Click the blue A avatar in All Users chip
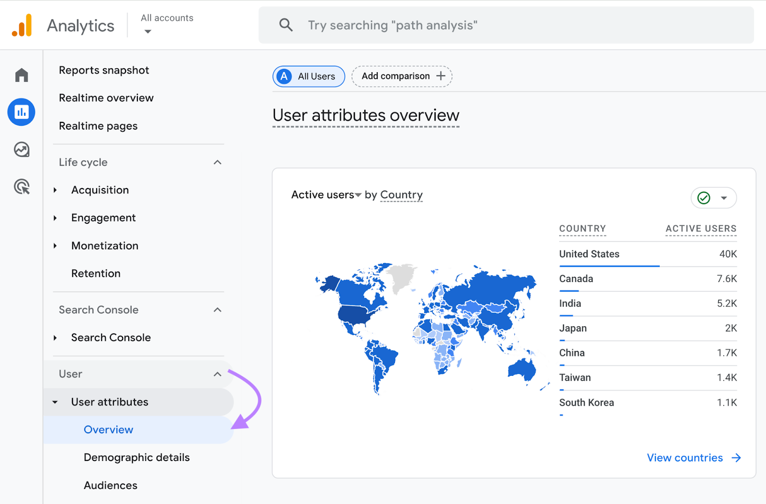766x504 pixels. click(x=284, y=76)
